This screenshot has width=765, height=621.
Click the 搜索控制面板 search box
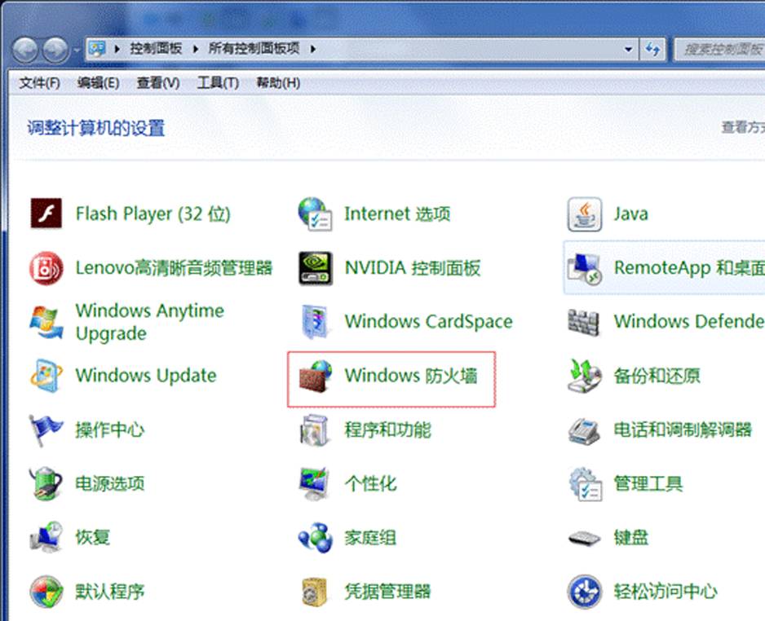point(718,49)
